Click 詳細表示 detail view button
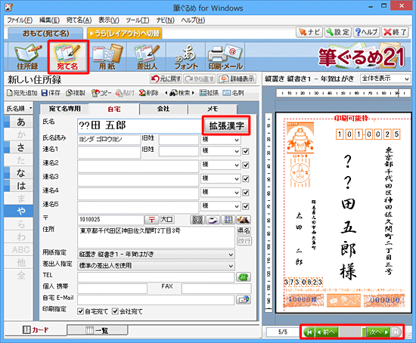Screen dimensions: 416x343 click(237, 79)
